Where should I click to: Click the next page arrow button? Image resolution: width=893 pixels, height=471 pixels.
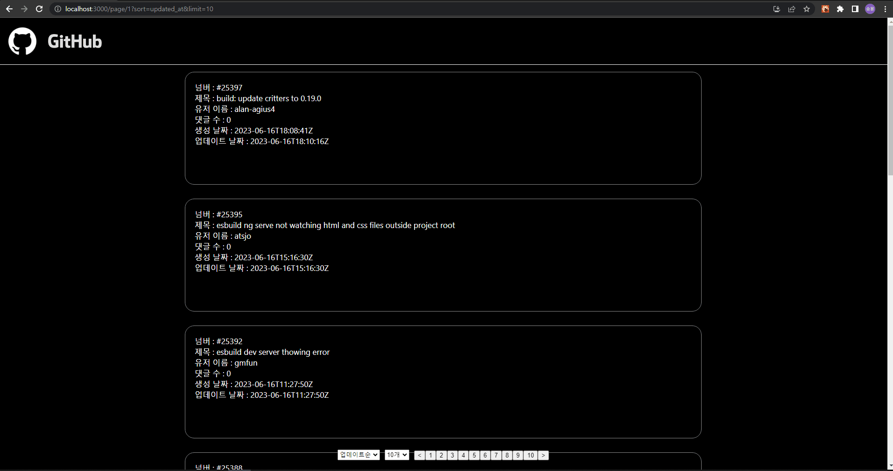pyautogui.click(x=543, y=455)
